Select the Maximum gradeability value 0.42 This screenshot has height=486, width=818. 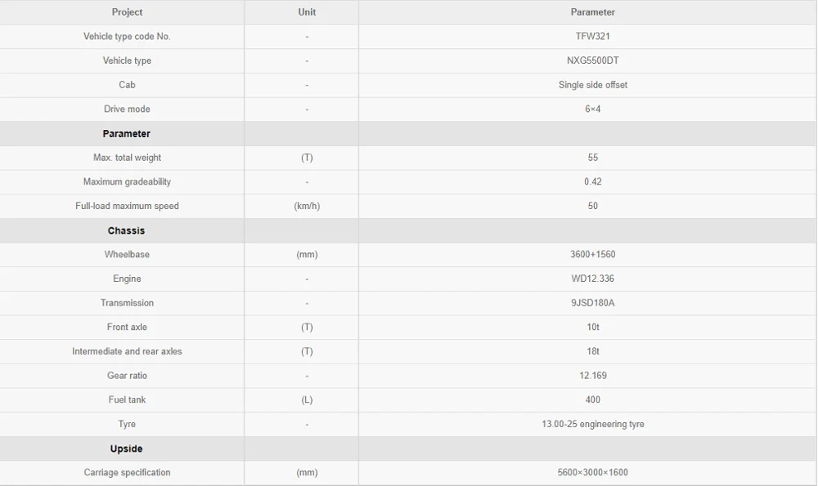pyautogui.click(x=592, y=182)
